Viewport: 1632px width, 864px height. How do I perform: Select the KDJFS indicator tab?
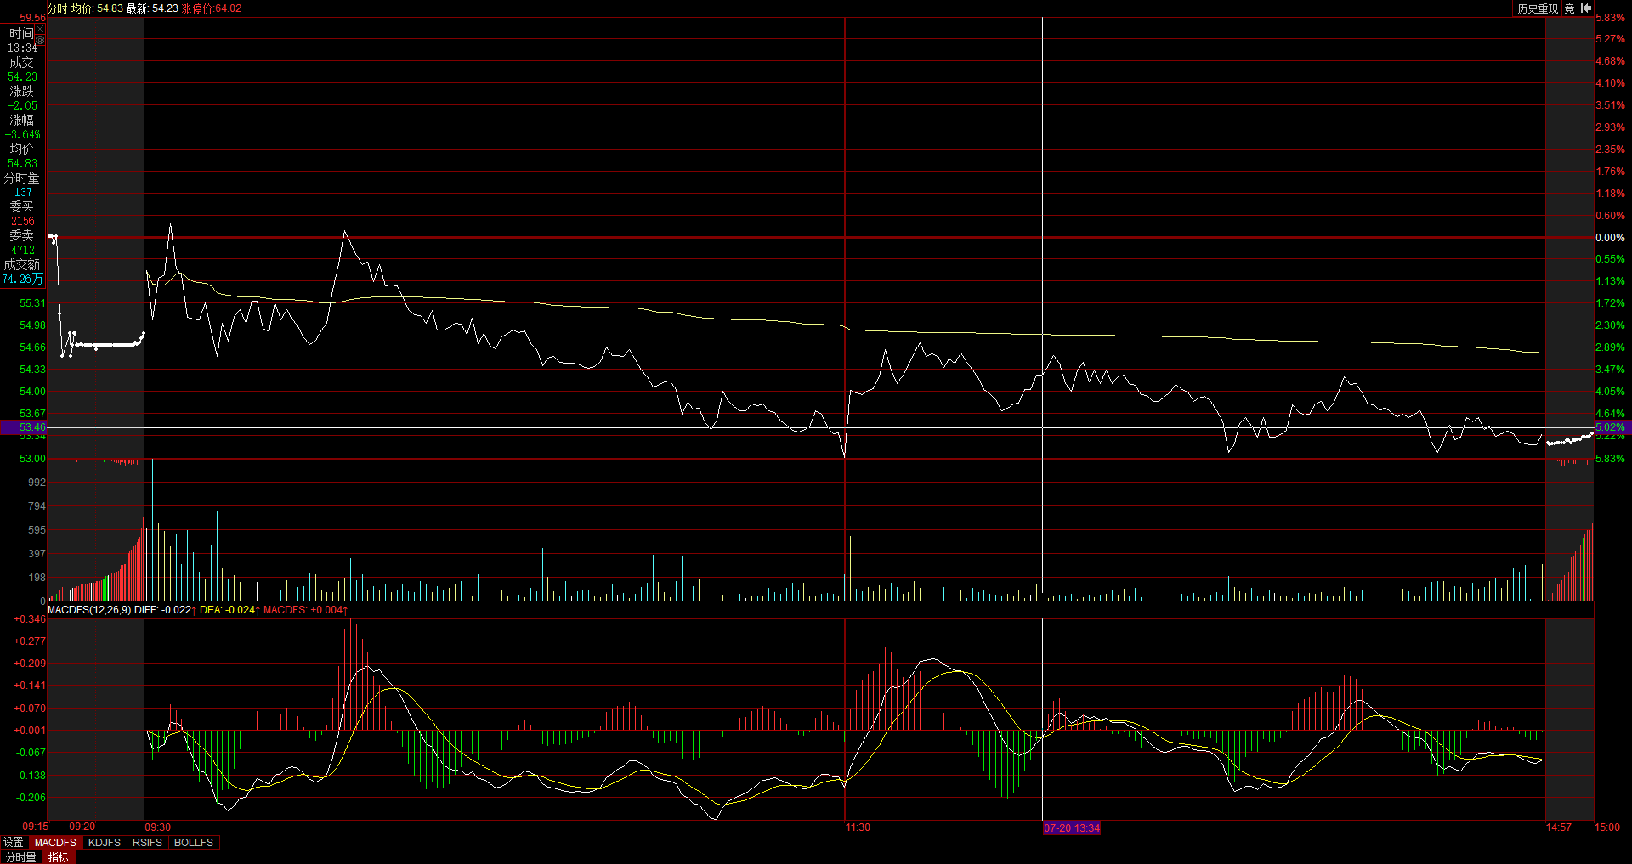tap(105, 842)
